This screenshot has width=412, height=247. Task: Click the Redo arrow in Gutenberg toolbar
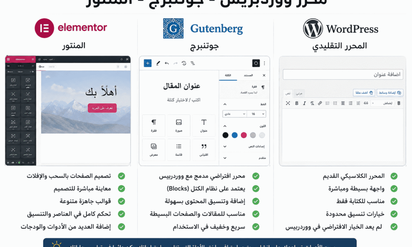point(175,63)
